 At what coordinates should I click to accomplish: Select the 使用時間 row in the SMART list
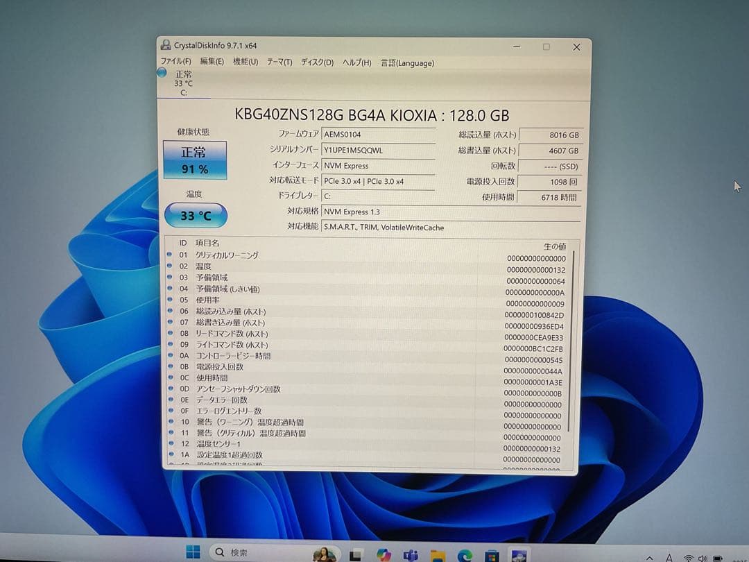(212, 377)
